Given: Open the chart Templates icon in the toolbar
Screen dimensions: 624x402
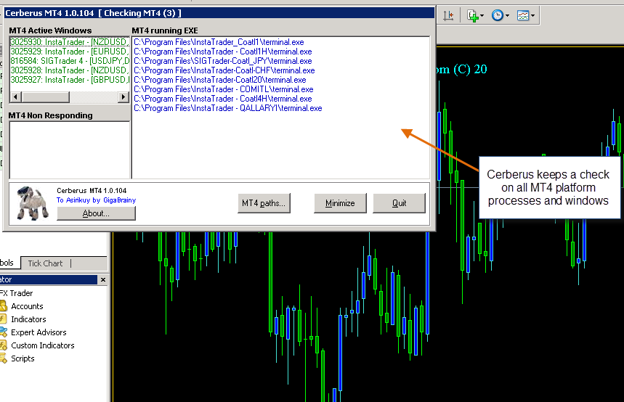Looking at the screenshot, I should coord(523,15).
